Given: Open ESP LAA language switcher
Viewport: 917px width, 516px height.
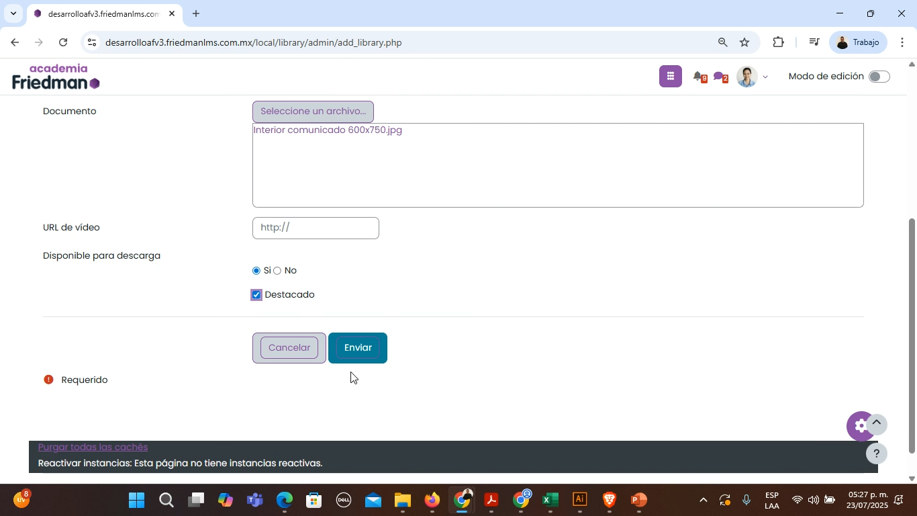Looking at the screenshot, I should pyautogui.click(x=771, y=501).
